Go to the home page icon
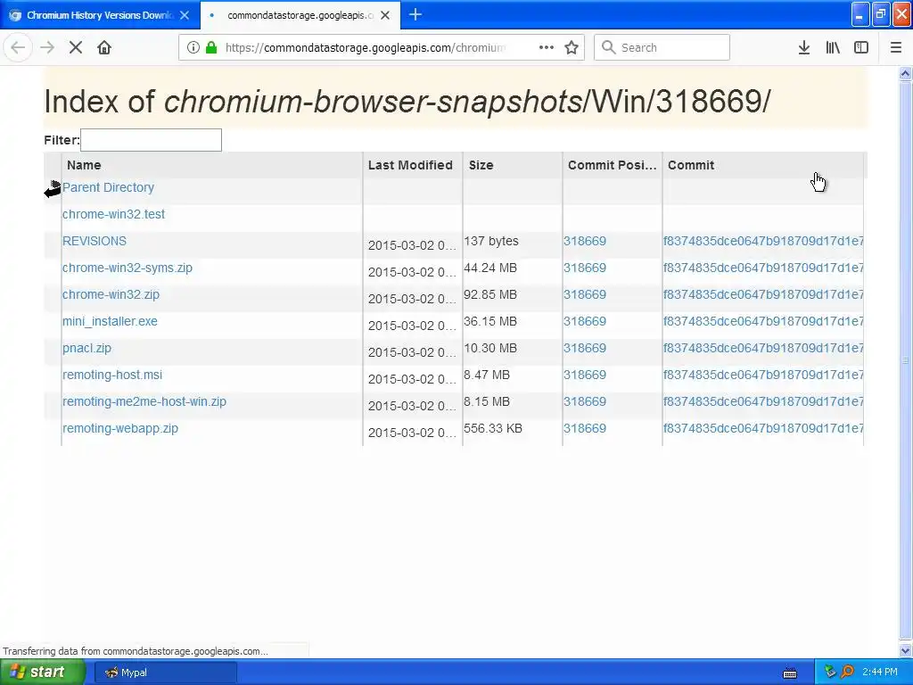The height and width of the screenshot is (685, 913). [104, 48]
